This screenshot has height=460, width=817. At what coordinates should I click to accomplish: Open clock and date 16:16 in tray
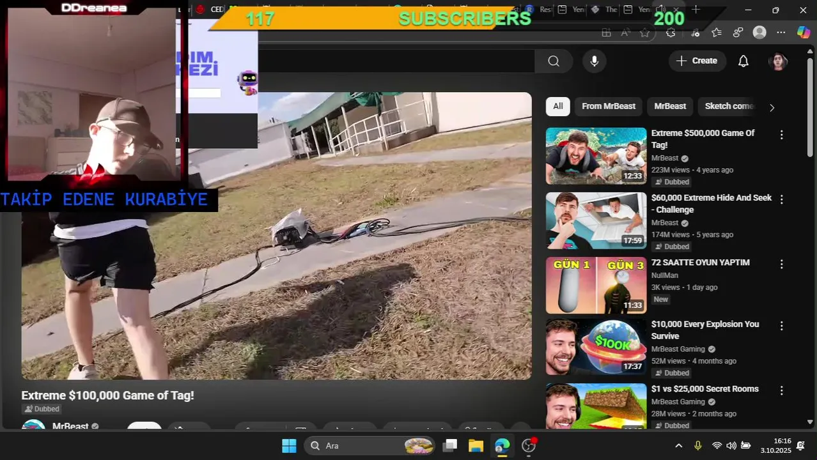tap(775, 445)
